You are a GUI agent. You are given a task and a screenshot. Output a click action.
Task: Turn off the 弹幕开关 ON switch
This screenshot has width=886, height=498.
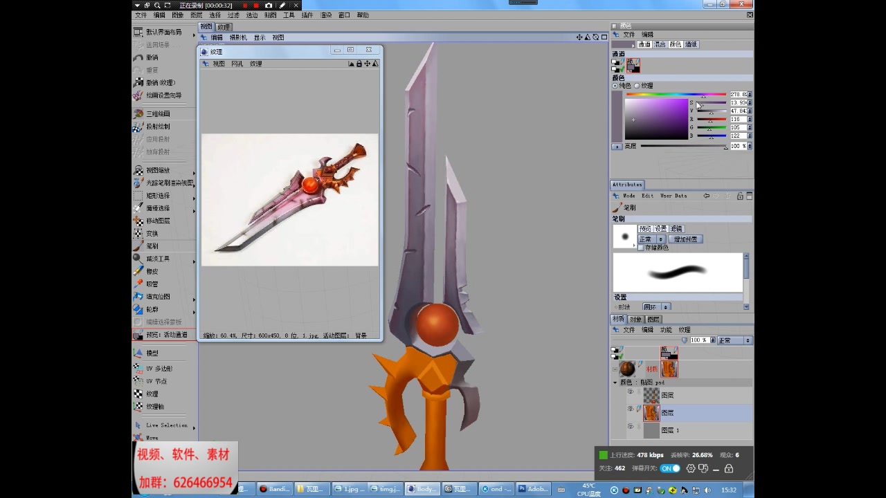tap(670, 468)
